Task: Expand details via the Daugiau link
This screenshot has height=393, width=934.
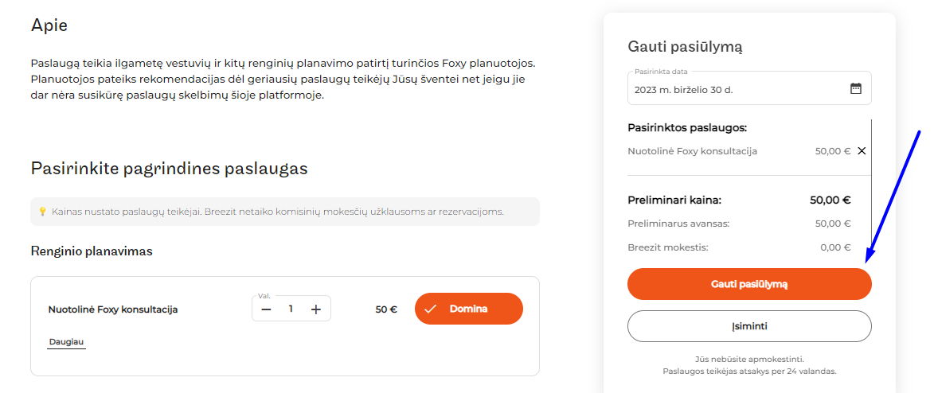Action: tap(67, 342)
